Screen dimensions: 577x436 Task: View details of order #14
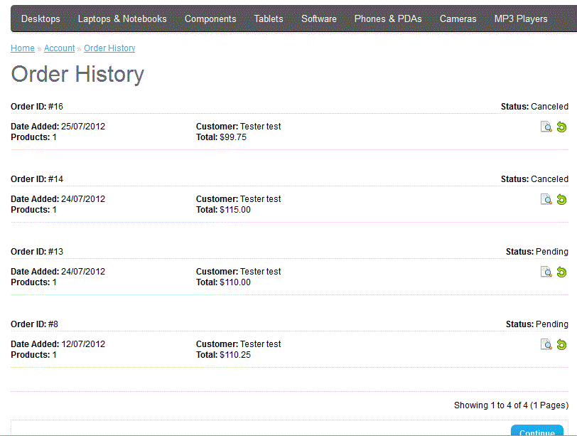point(546,200)
